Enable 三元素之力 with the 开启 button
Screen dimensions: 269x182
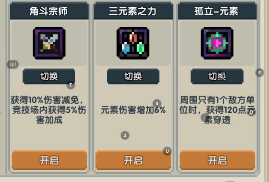pos(133,160)
